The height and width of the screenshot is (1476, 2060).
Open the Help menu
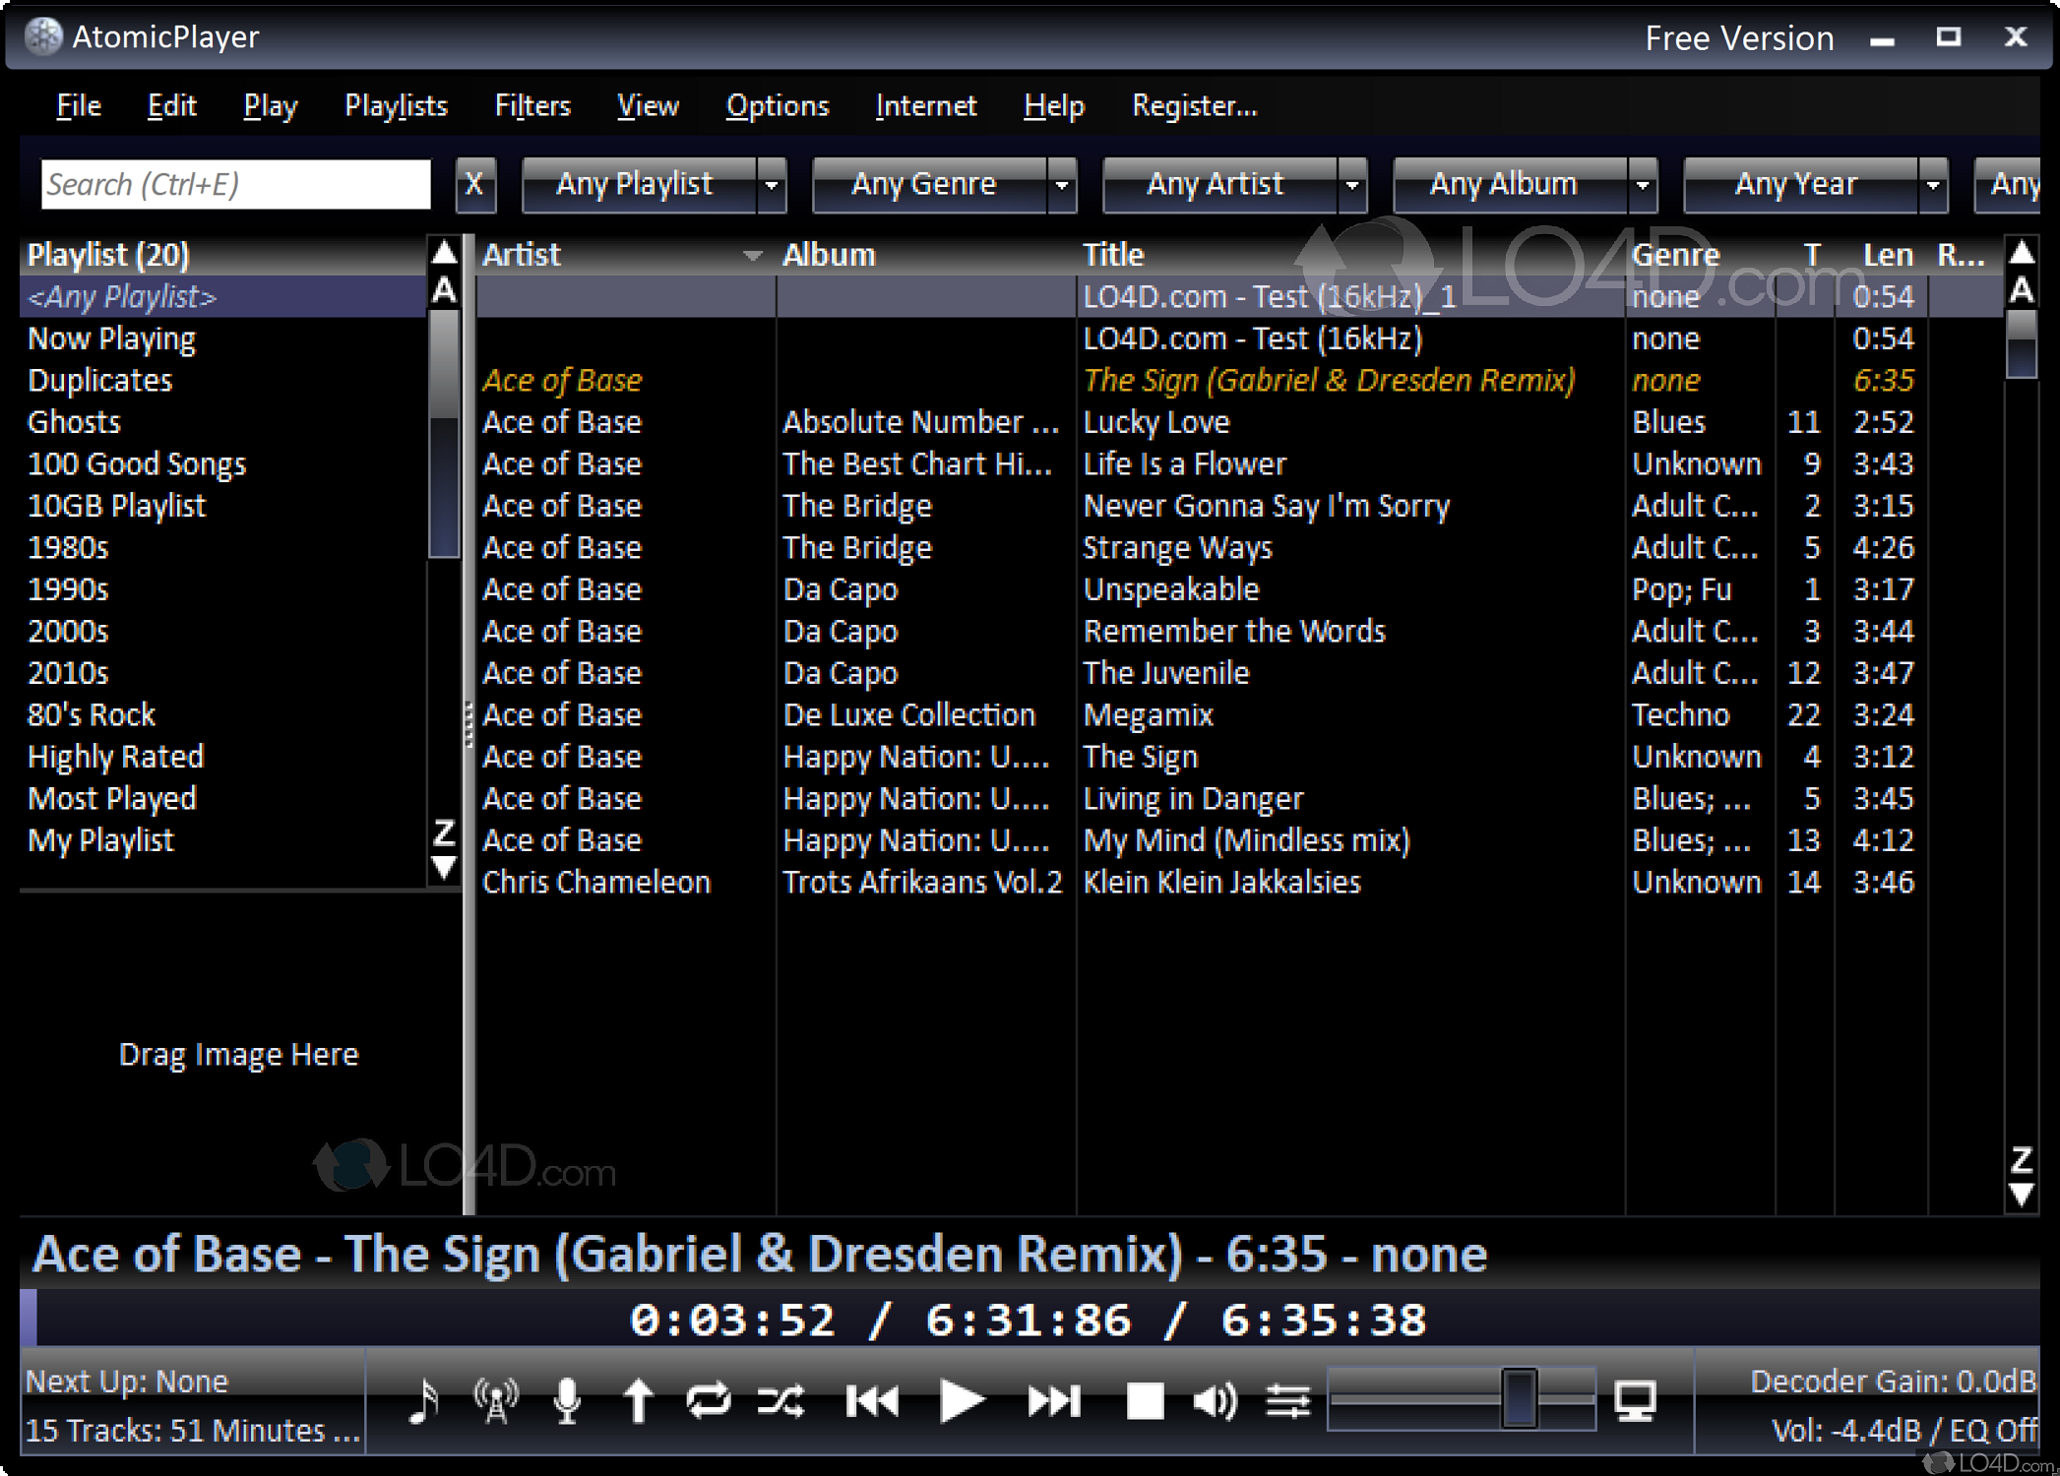click(1054, 105)
